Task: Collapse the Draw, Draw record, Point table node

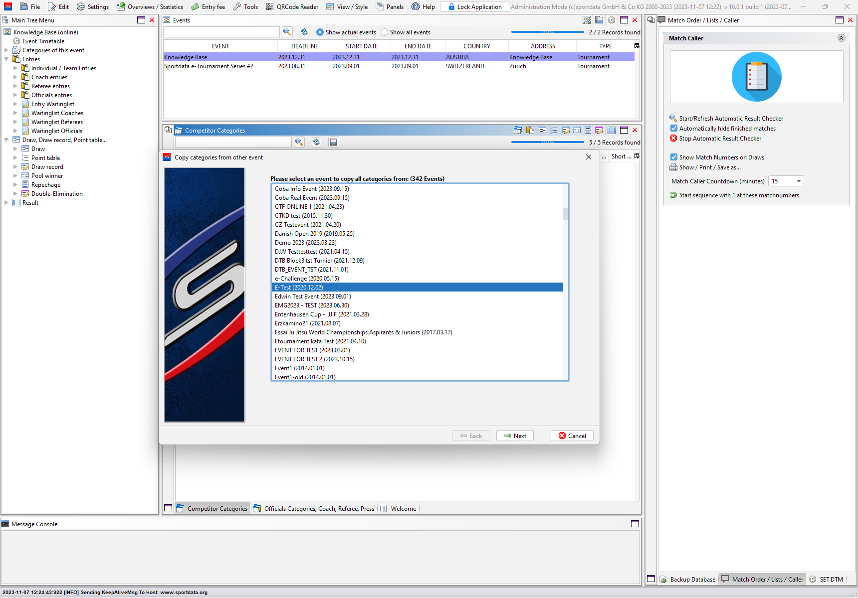Action: [6, 140]
